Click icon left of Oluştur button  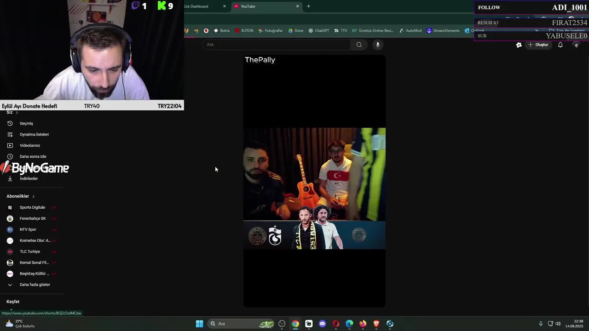pos(519,45)
